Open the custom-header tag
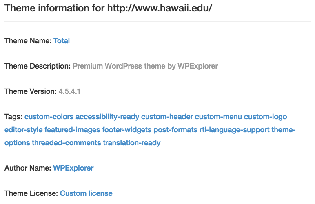Viewport: 315px width, 204px height. [x=167, y=117]
